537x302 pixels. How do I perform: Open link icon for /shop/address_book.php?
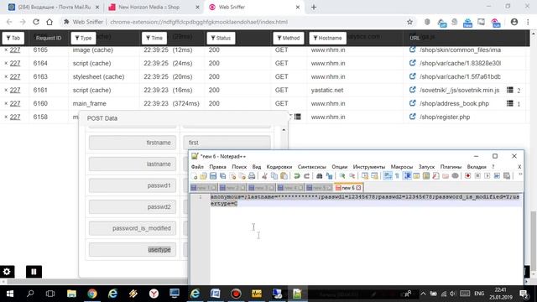(412, 103)
